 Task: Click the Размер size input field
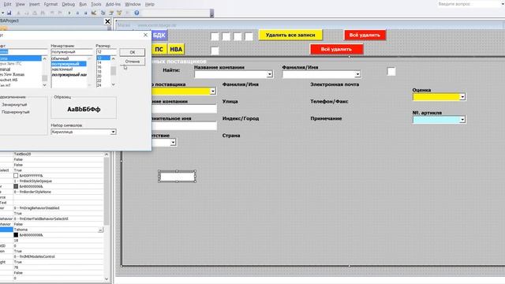point(107,52)
